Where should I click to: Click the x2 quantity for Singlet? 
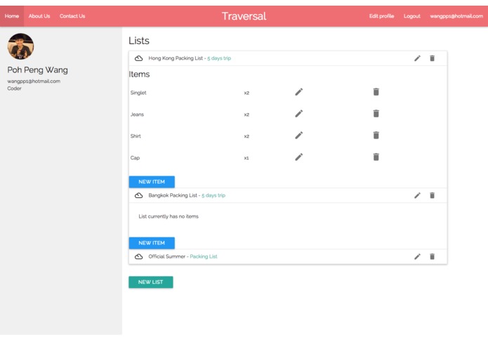[x=246, y=93]
